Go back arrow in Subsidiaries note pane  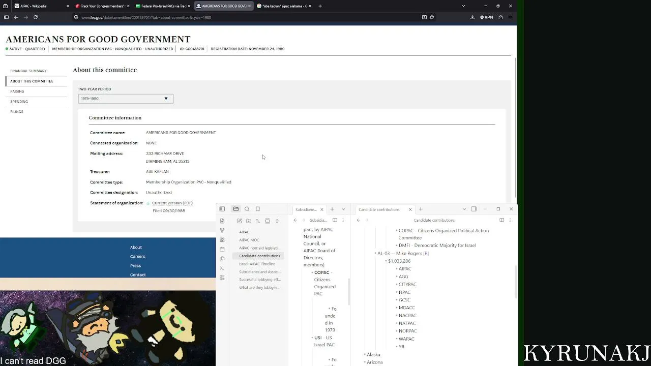[x=295, y=220]
